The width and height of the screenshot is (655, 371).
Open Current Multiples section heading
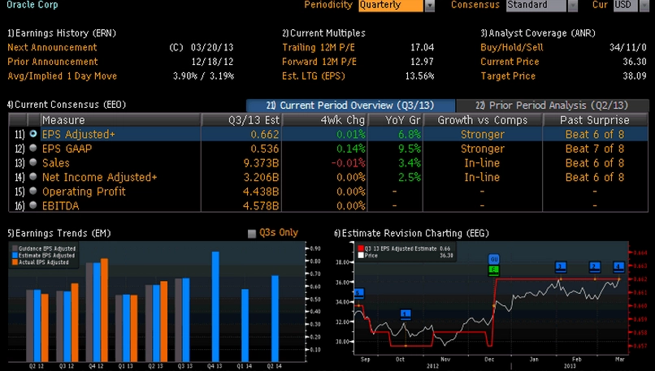tap(323, 33)
